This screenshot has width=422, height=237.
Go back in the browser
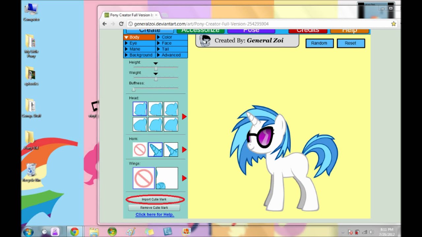(105, 24)
